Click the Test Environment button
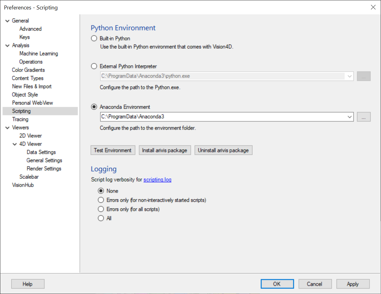Image resolution: width=381 pixels, height=294 pixels. tap(113, 150)
